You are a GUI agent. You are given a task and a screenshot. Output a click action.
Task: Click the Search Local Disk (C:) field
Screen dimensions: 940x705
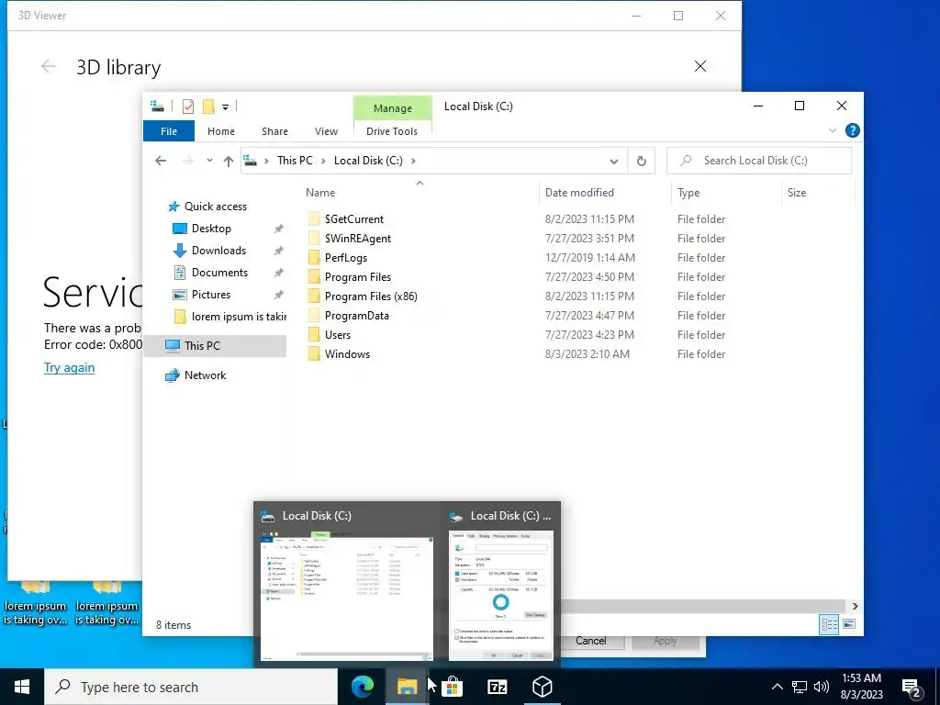[x=759, y=161]
